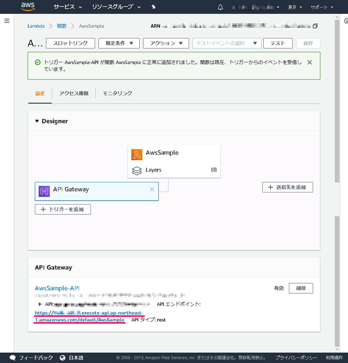This screenshot has width=348, height=363.
Task: Click the トリガーを追加 button
Action: (x=63, y=209)
